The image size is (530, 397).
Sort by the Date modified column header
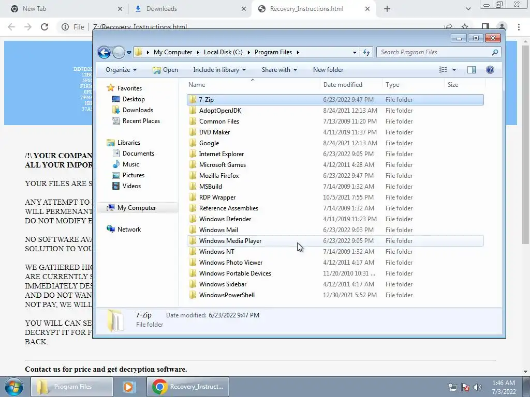(351, 84)
